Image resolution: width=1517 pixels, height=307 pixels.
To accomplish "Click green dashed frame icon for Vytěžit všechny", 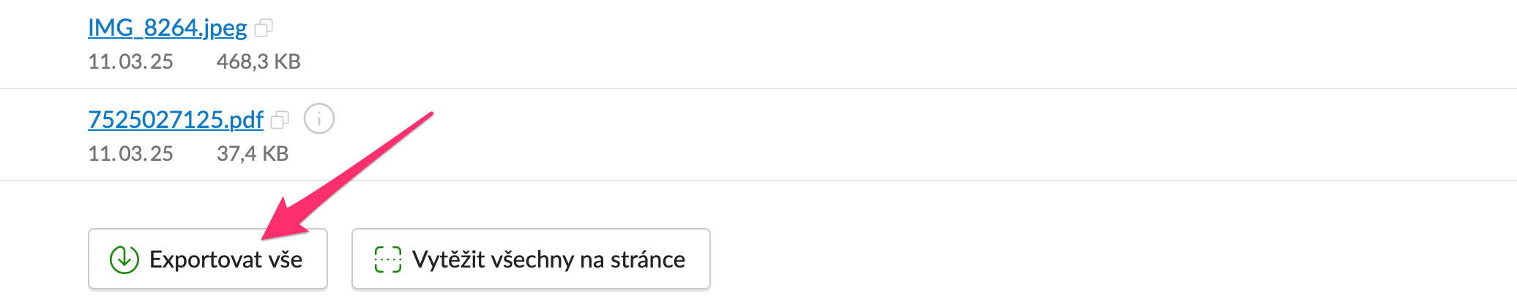I will tap(388, 259).
